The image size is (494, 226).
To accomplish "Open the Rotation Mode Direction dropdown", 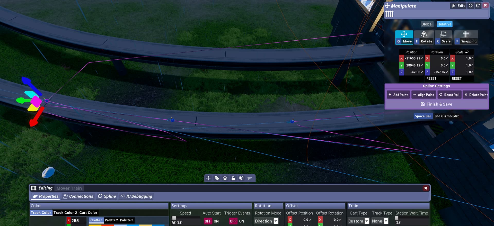I will [x=266, y=221].
